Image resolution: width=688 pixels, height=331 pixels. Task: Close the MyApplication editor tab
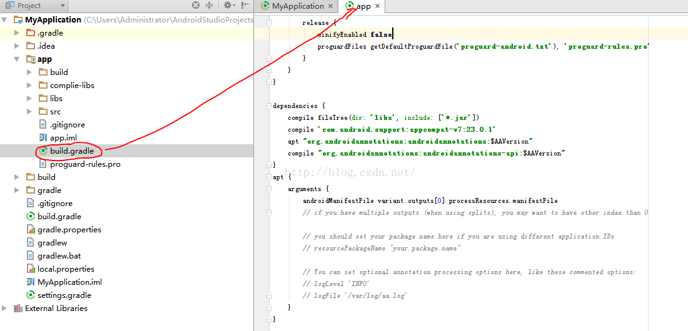tap(330, 6)
